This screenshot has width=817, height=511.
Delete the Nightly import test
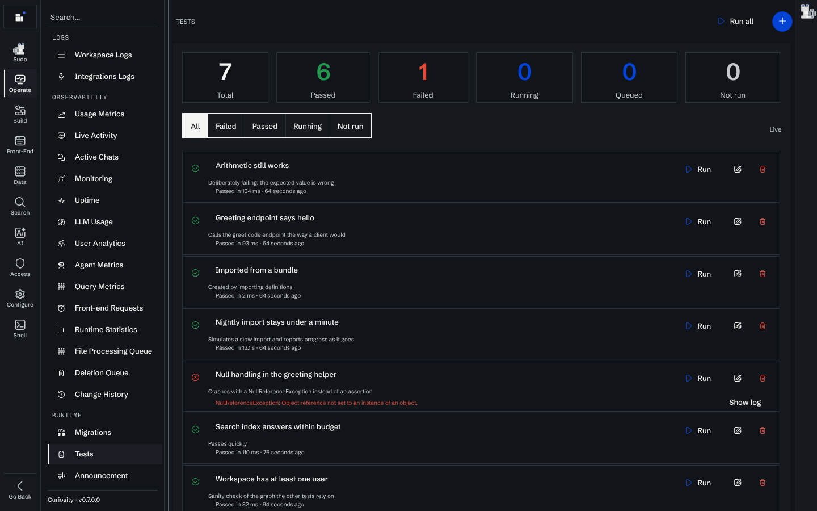(763, 326)
